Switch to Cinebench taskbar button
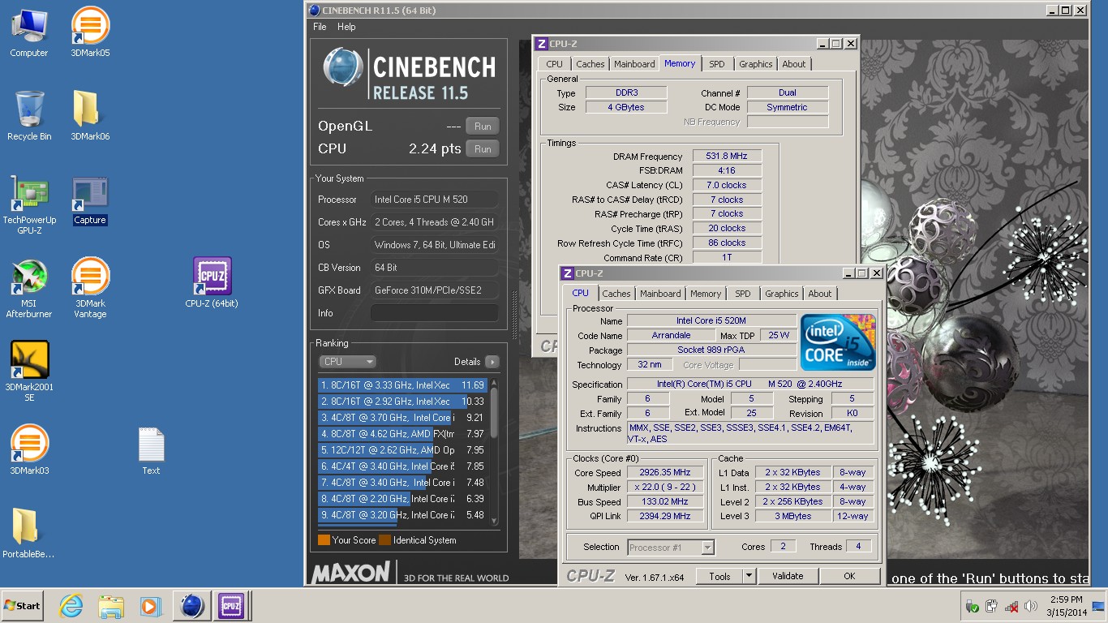Viewport: 1108px width, 623px height. coord(191,606)
